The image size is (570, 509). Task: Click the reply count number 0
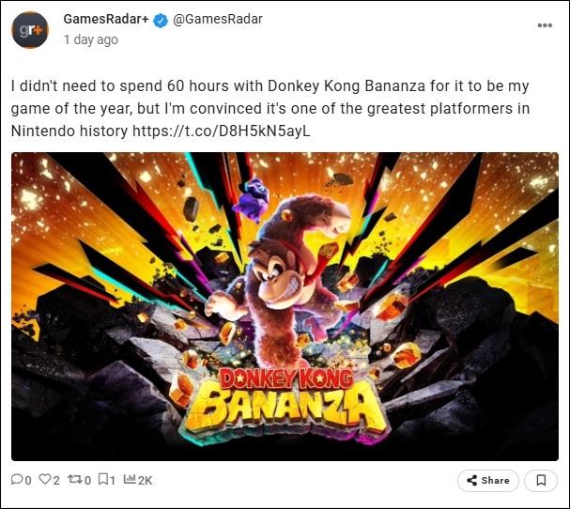tap(28, 480)
